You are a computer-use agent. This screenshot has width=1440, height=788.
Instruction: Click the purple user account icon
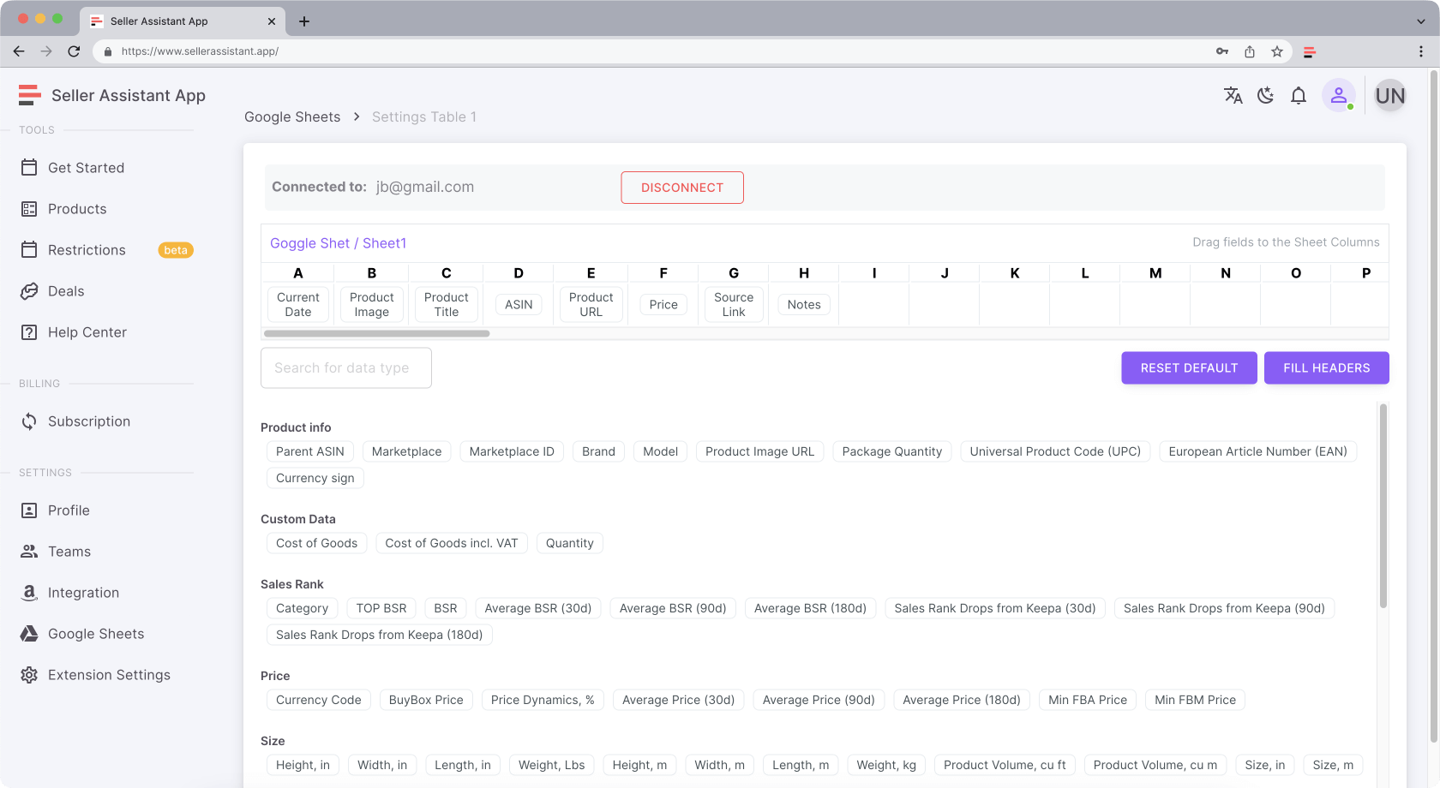(1338, 96)
